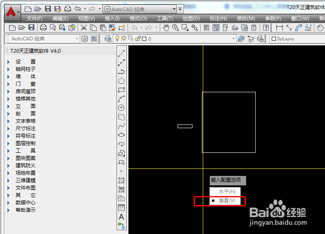This screenshot has height=234, width=325.
Task: Click the layer 0 color swatch
Action: tap(144, 39)
